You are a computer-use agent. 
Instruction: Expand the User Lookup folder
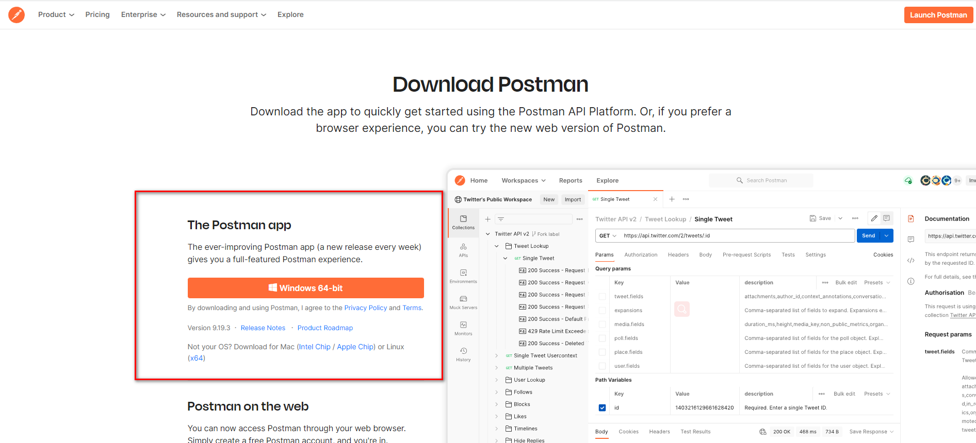point(497,380)
